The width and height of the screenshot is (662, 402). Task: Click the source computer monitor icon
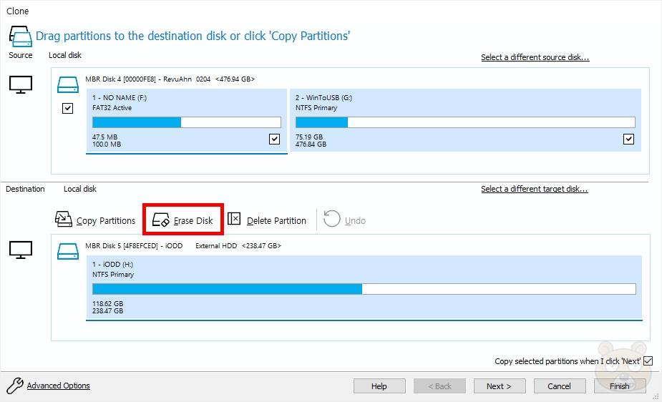[x=21, y=85]
